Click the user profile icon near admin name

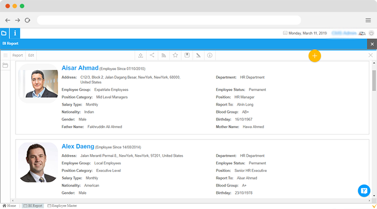[362, 33]
